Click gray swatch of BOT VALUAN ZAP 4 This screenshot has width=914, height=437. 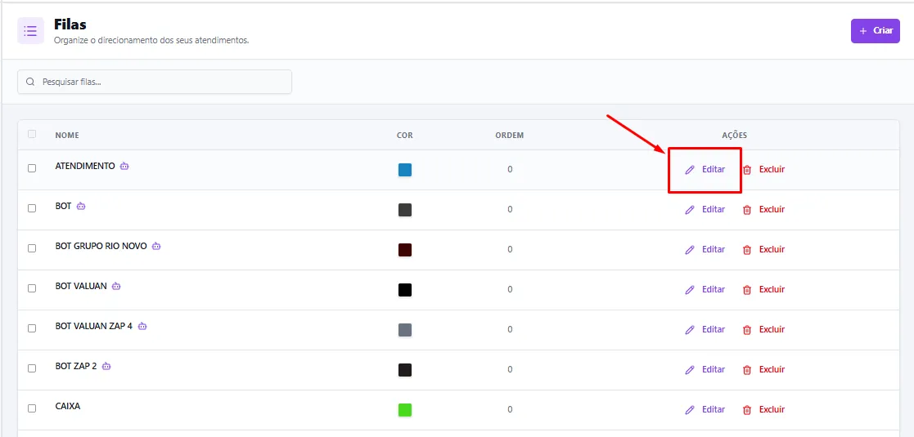click(x=405, y=330)
